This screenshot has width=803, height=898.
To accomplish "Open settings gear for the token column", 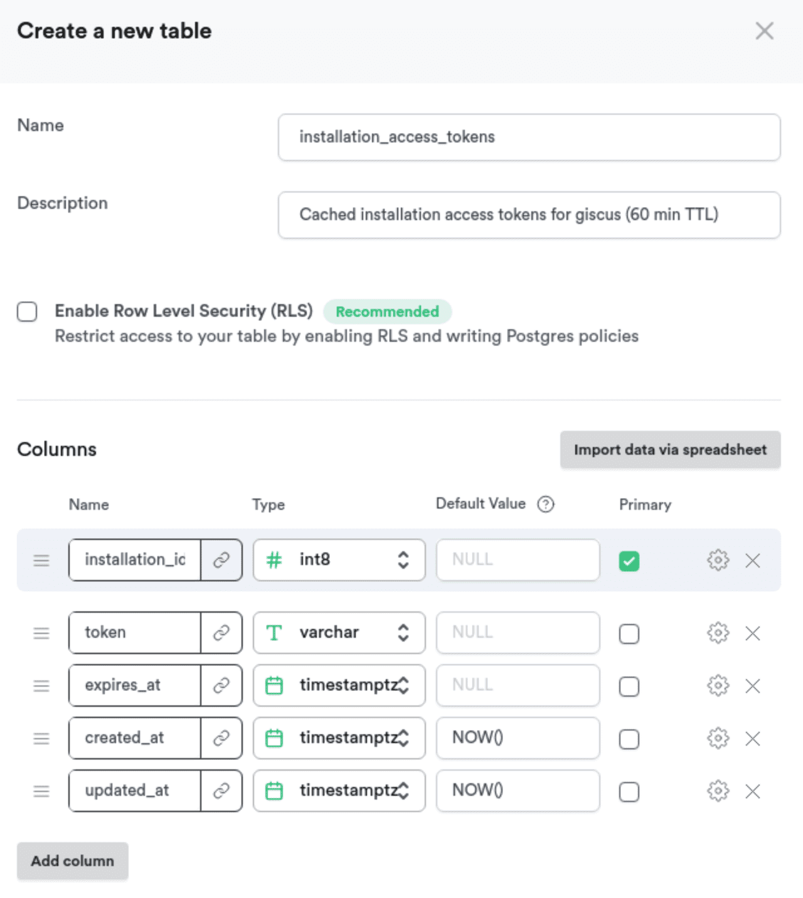I will pyautogui.click(x=718, y=633).
